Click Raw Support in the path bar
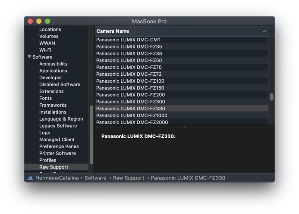The height and width of the screenshot is (214, 299). point(129,178)
